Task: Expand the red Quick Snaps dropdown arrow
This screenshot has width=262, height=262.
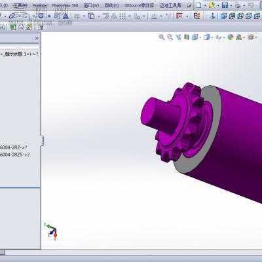Action: click(187, 16)
